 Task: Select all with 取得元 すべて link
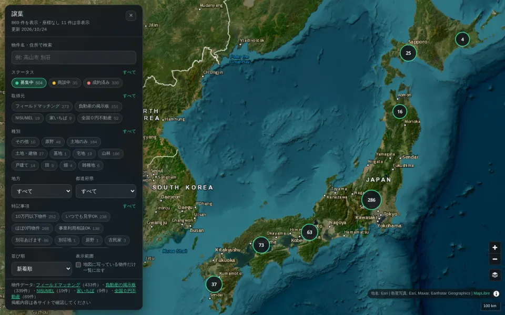(x=129, y=96)
